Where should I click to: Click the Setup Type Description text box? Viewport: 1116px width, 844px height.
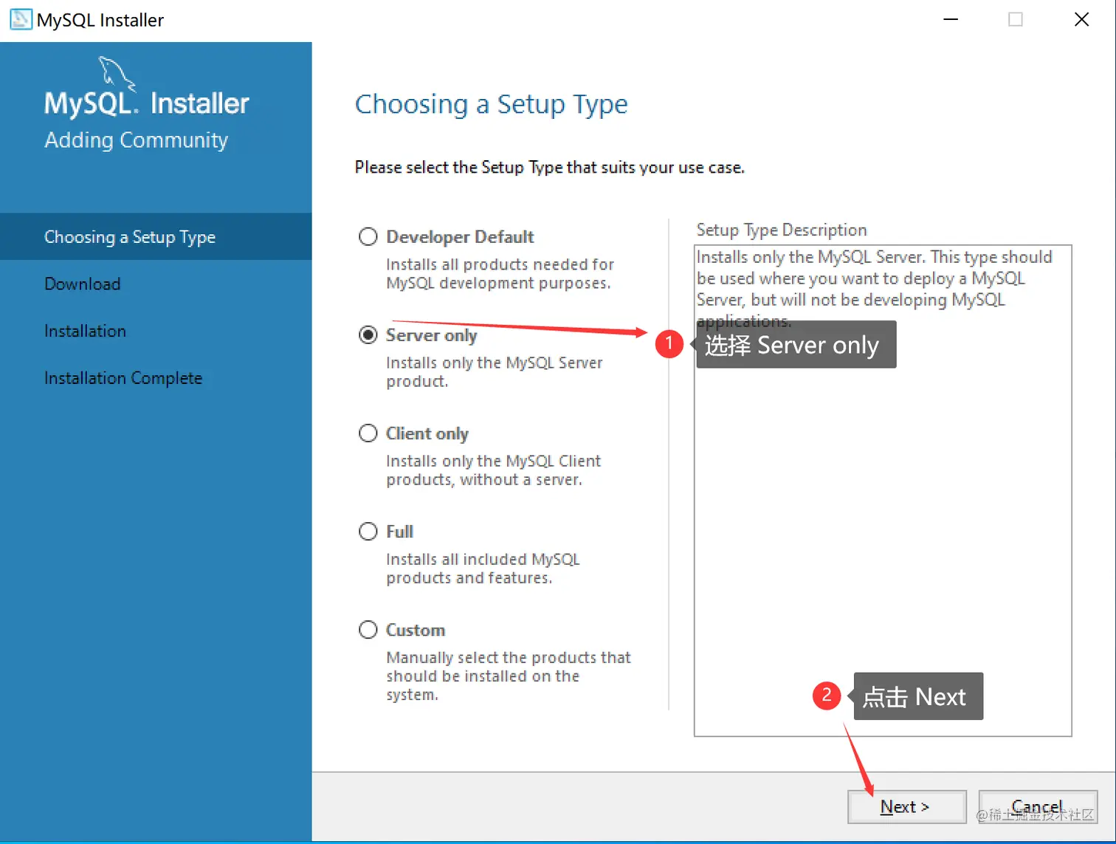pyautogui.click(x=883, y=490)
